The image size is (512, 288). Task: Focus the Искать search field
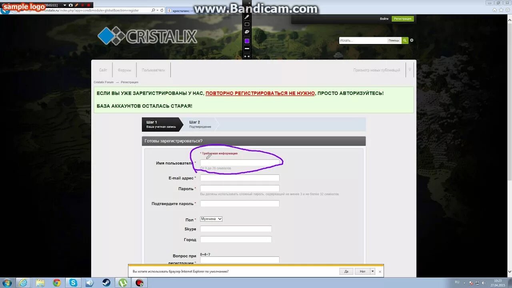363,40
